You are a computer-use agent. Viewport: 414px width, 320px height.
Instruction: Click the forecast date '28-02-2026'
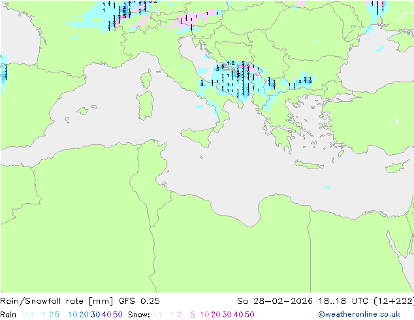283,301
